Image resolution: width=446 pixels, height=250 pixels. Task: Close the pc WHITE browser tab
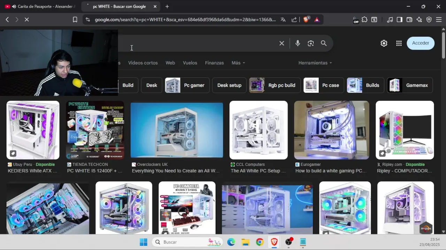[155, 7]
